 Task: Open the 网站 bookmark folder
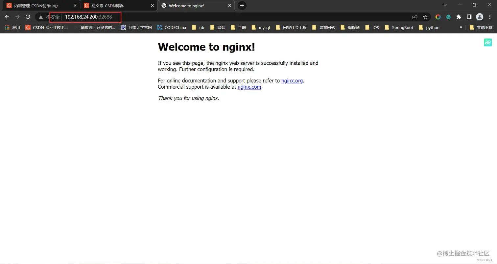click(x=218, y=28)
